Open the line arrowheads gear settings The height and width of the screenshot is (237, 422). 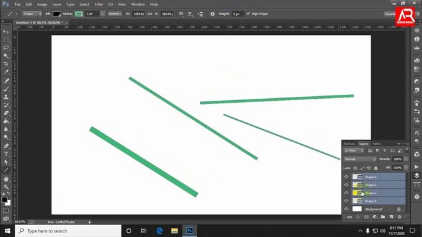pyautogui.click(x=212, y=14)
